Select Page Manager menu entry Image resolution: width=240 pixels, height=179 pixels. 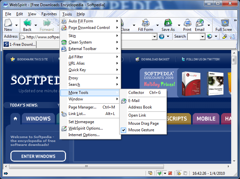point(90,107)
